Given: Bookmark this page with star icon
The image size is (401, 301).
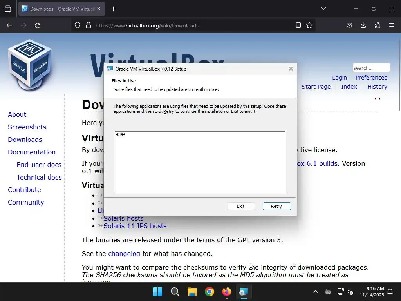Looking at the screenshot, I should pyautogui.click(x=309, y=25).
